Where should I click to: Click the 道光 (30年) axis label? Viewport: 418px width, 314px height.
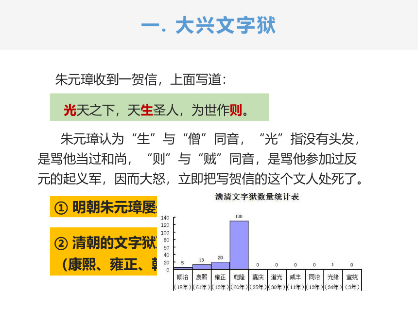277,282
